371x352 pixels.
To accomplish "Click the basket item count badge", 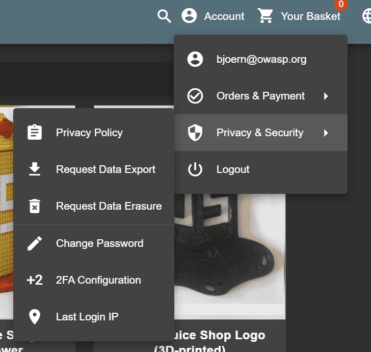I will tap(341, 4).
